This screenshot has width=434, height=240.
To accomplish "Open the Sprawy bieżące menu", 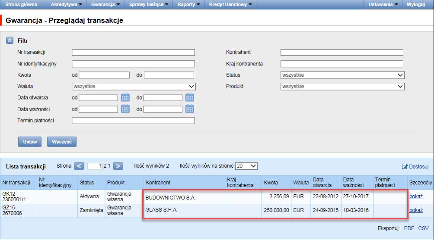I will click(x=149, y=4).
